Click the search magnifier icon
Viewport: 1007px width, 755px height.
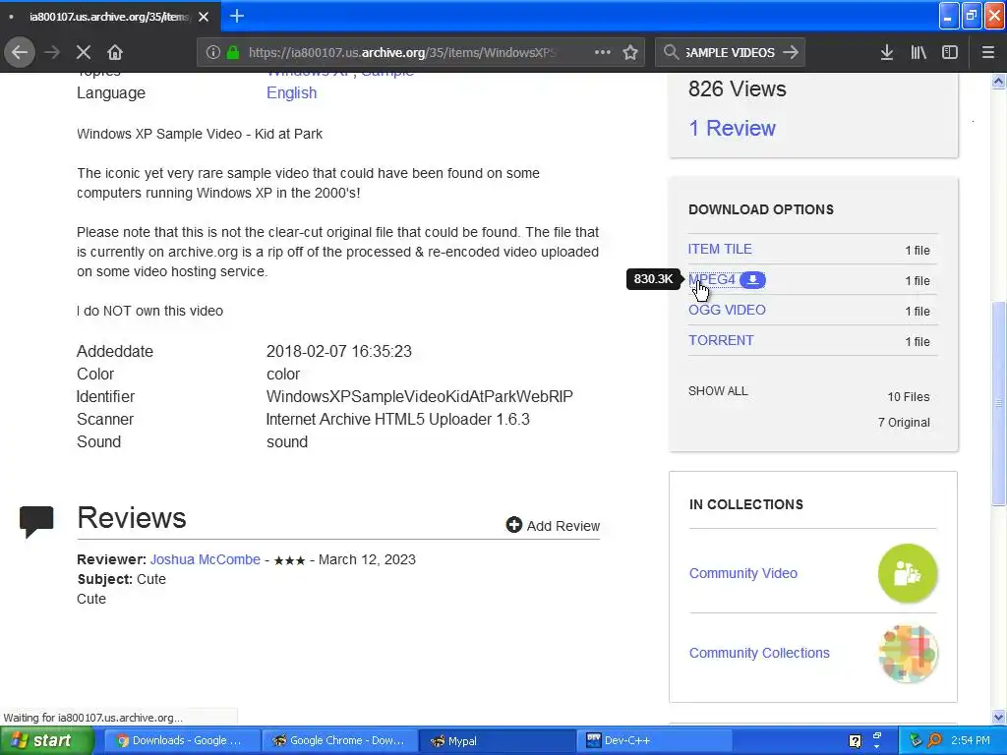671,53
